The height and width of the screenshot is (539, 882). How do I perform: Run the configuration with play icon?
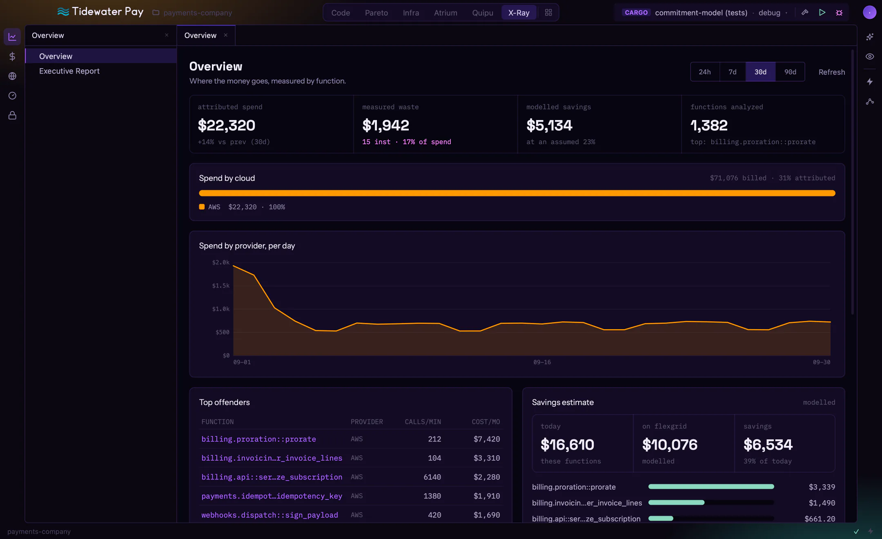[x=822, y=13]
